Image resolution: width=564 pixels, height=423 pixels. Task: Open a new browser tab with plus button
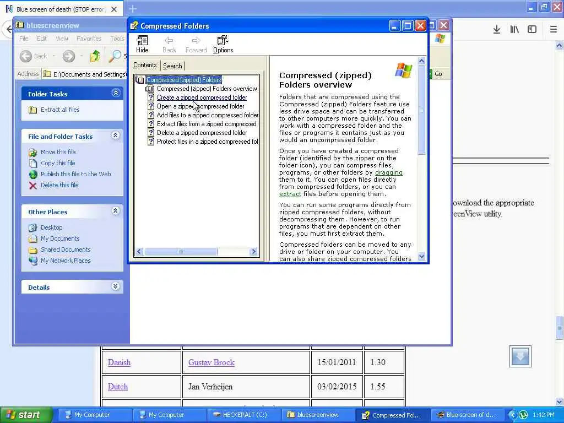[x=133, y=9]
